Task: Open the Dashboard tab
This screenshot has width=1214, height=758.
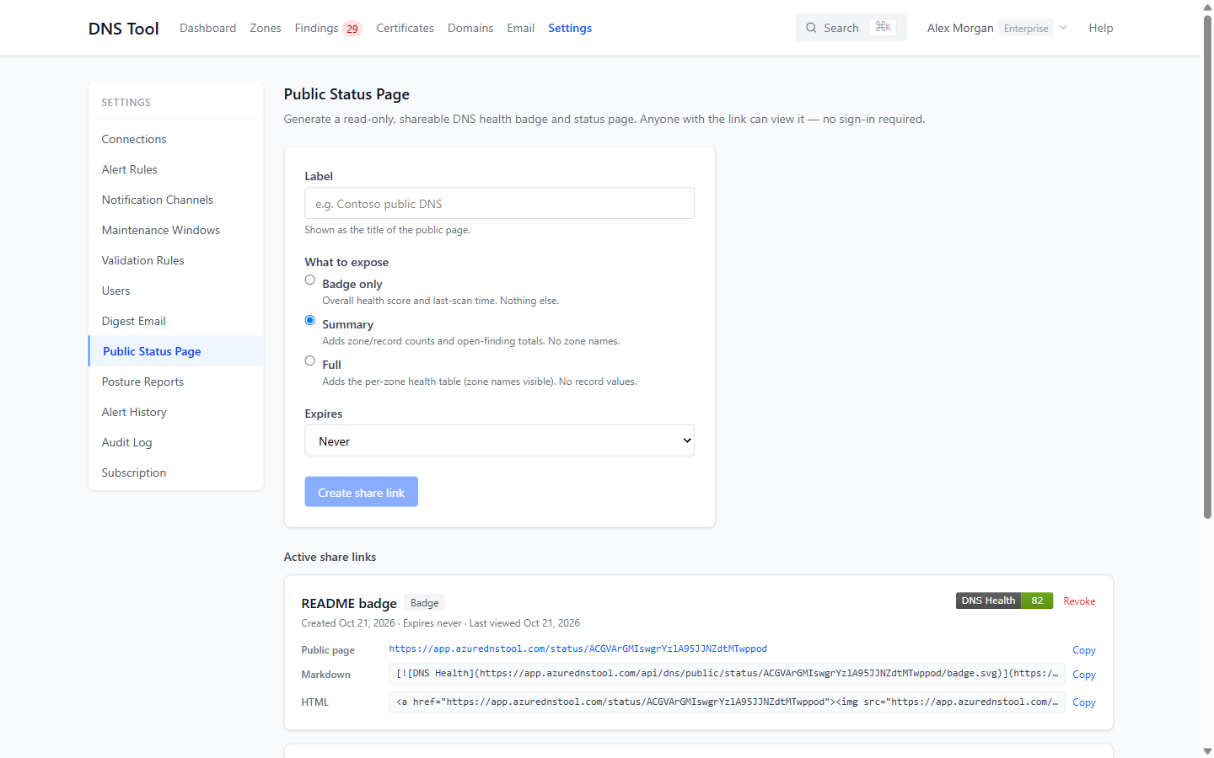Action: click(207, 28)
